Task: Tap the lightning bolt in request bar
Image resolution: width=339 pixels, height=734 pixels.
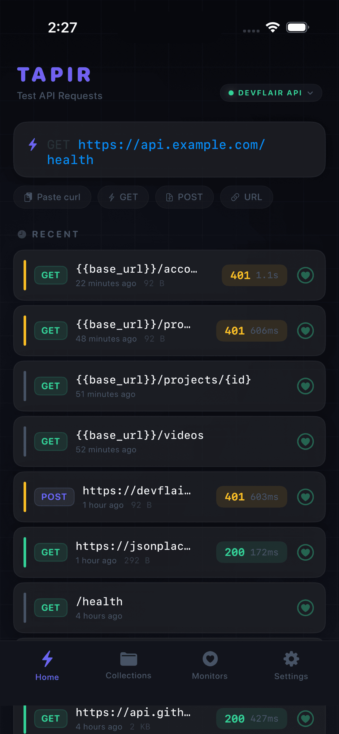Action: (x=33, y=145)
